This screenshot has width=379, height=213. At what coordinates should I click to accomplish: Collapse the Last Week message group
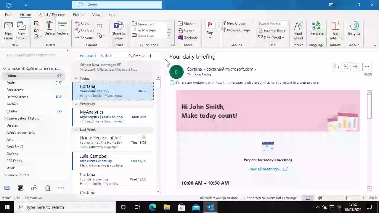click(x=76, y=130)
